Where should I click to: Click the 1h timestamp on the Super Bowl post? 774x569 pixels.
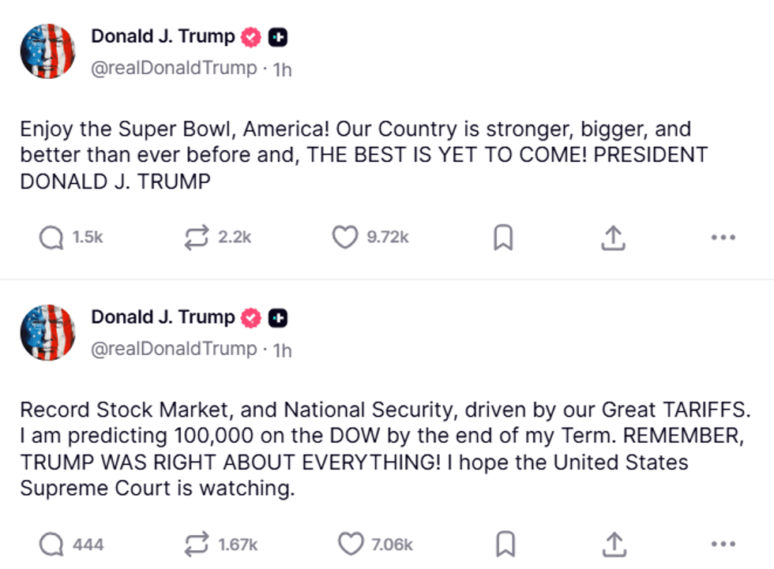[x=283, y=69]
